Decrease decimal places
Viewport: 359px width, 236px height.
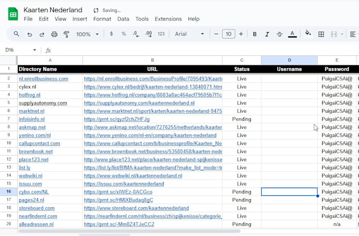tap(136, 34)
